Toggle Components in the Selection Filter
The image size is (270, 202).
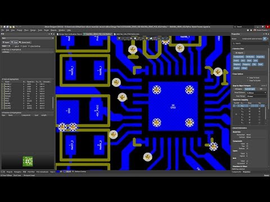pyautogui.click(x=238, y=57)
